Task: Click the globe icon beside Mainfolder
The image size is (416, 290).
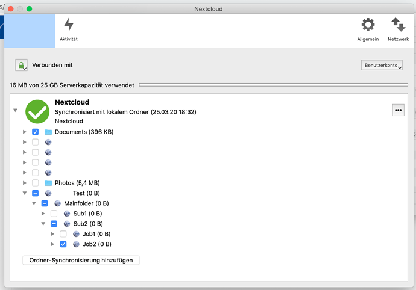Action: tap(57, 203)
